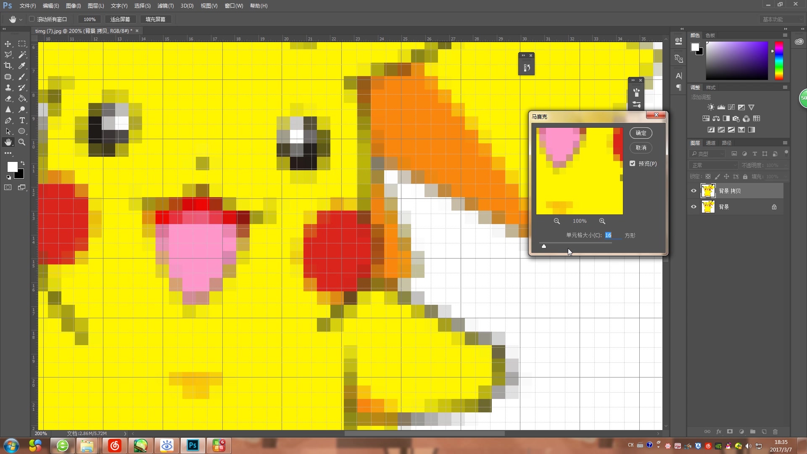
Task: Hide the locked 背景 layer
Action: click(694, 207)
